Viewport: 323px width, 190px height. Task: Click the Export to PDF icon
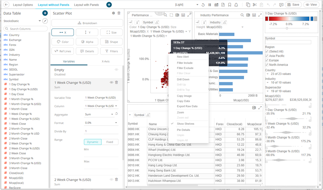pyautogui.click(x=223, y=4)
